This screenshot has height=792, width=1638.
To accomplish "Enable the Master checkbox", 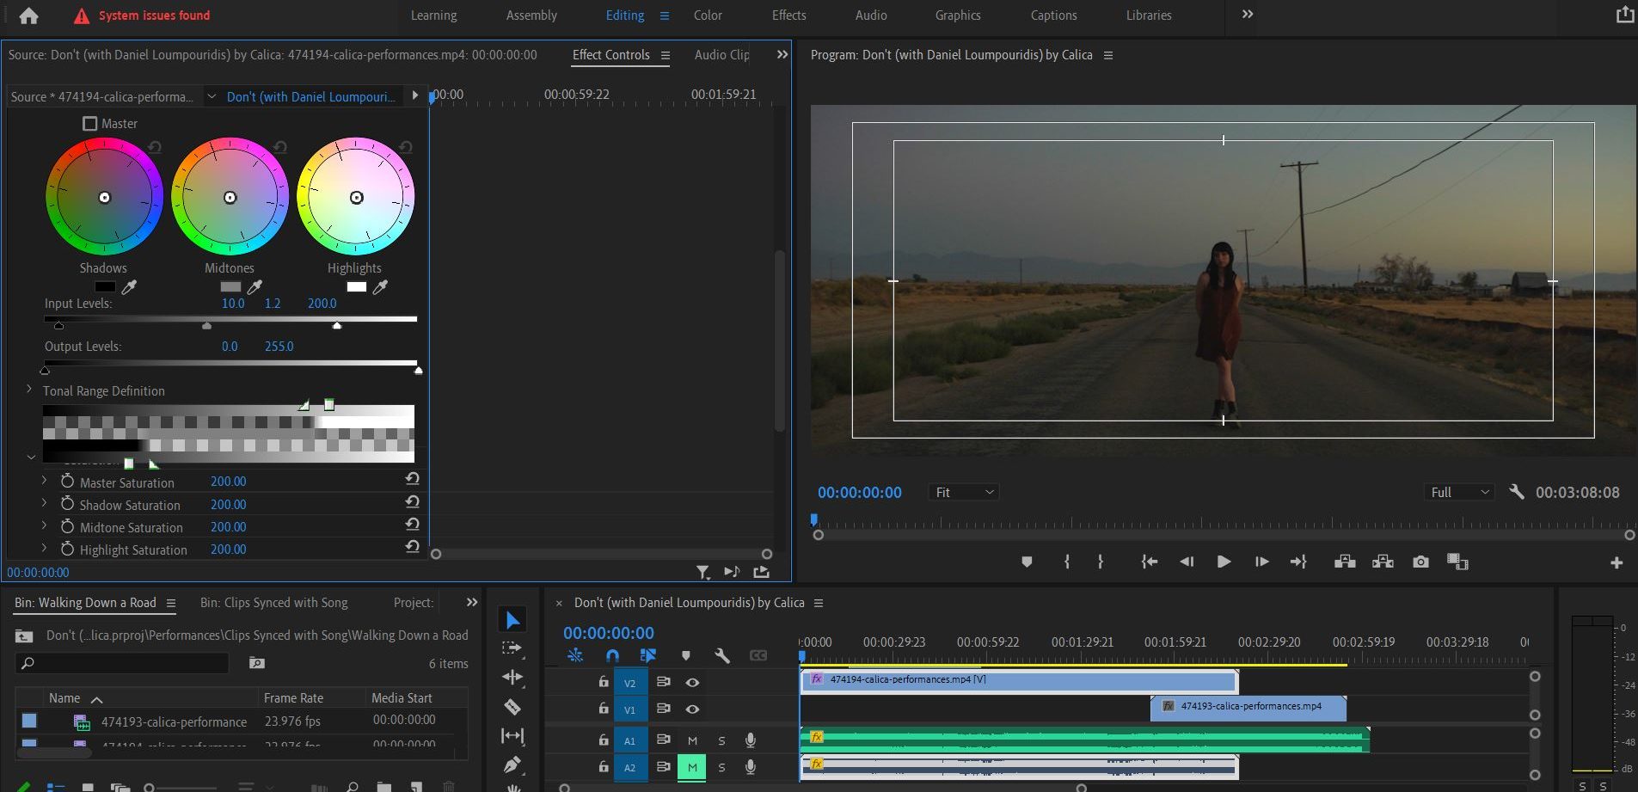I will (x=89, y=123).
